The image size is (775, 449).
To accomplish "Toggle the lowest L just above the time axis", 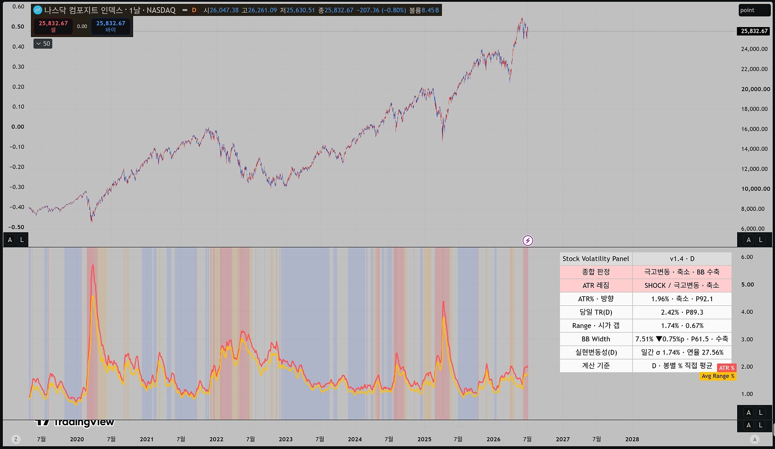I will [x=760, y=425].
